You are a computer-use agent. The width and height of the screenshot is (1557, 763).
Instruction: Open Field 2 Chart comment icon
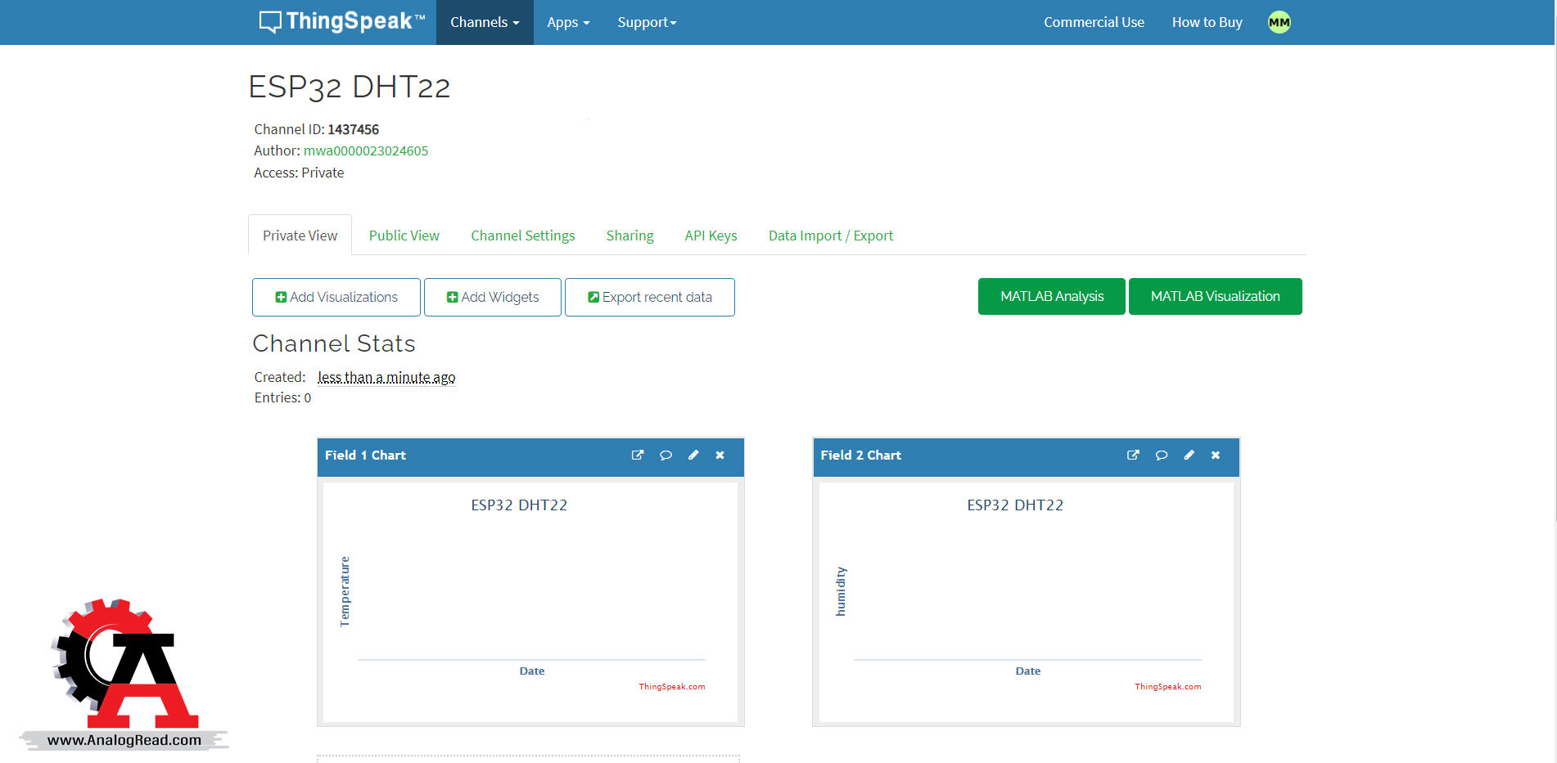coord(1161,456)
